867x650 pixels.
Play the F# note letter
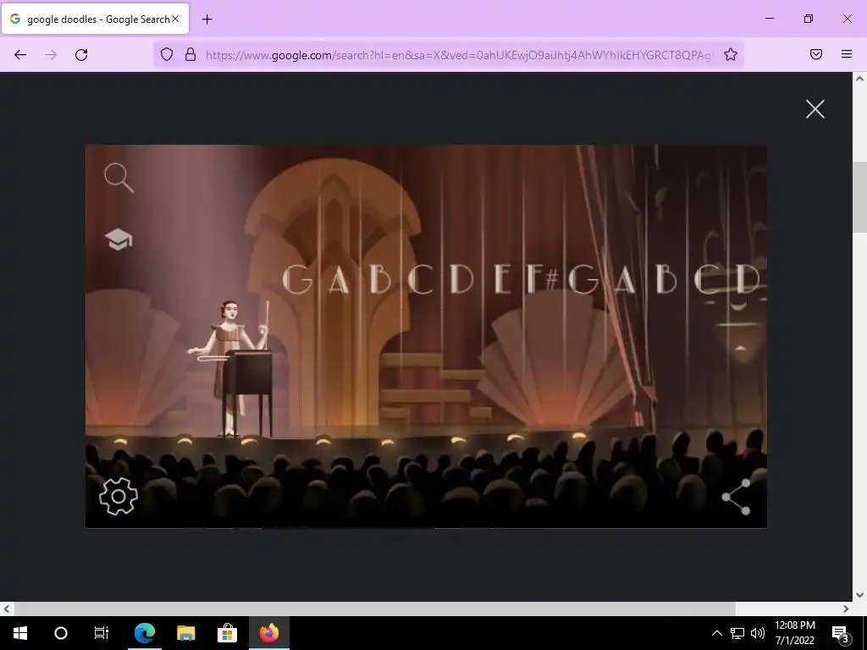click(x=542, y=279)
